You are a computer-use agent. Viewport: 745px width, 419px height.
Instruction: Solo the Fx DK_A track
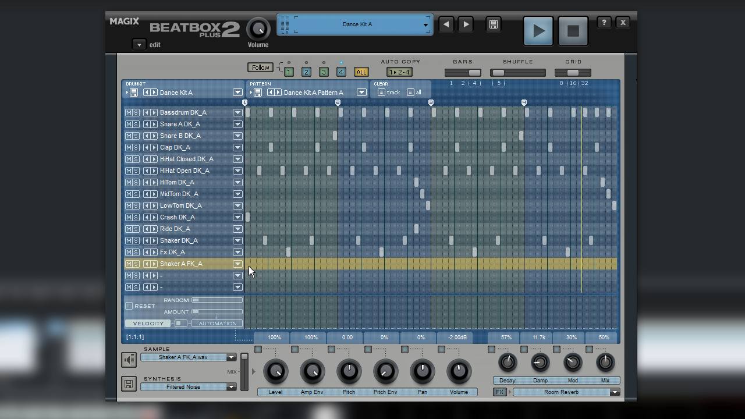tap(136, 252)
